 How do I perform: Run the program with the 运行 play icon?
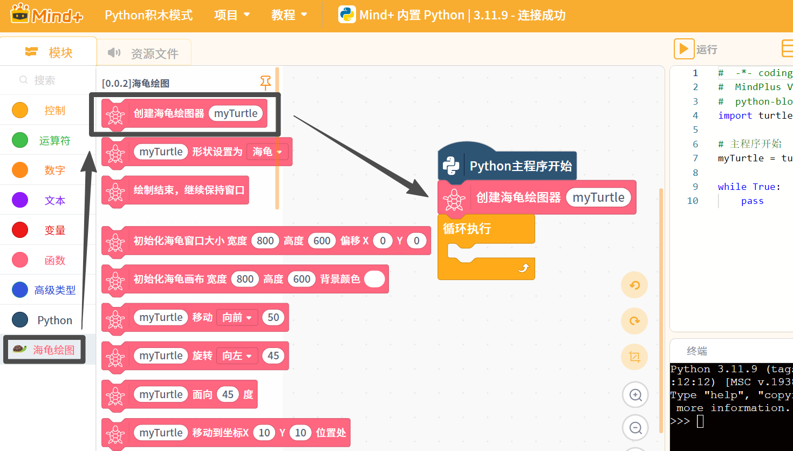683,49
